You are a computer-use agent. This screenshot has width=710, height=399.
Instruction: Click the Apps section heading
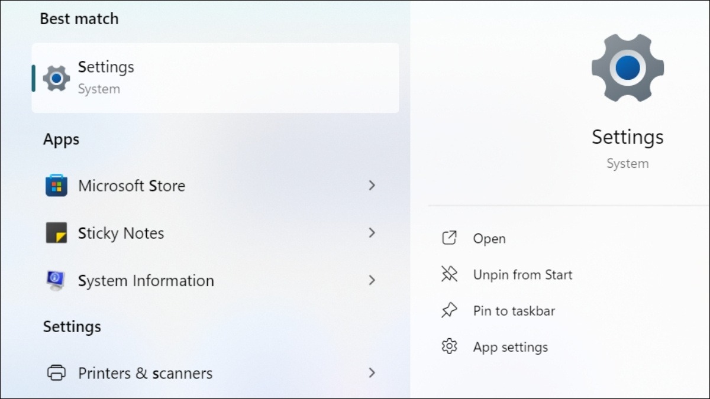61,140
